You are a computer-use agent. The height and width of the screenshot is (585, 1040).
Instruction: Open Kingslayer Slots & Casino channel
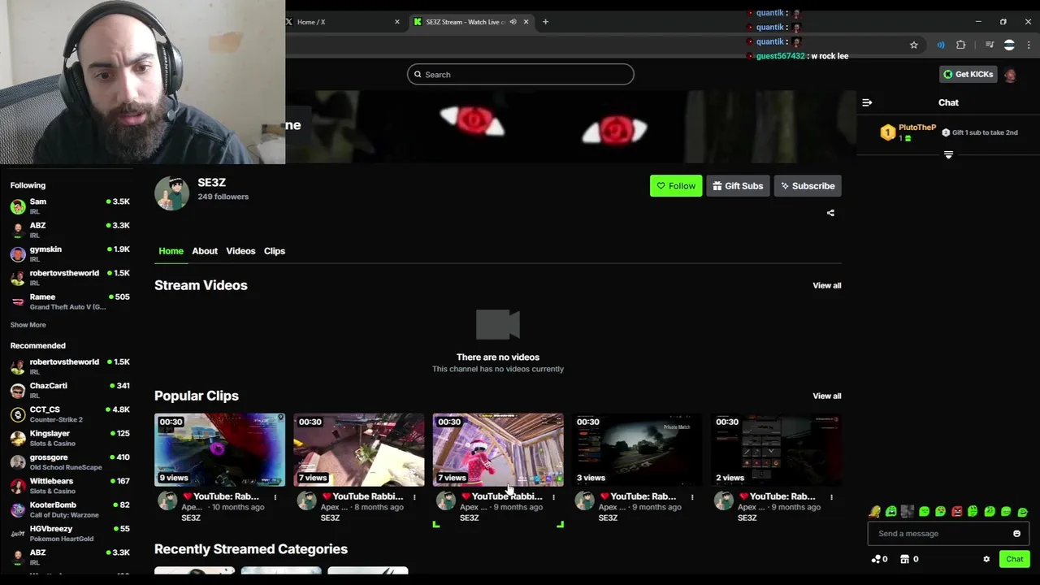[x=69, y=438]
